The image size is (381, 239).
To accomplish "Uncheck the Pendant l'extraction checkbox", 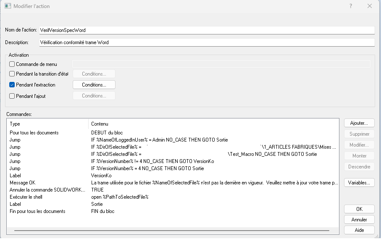I will [12, 85].
